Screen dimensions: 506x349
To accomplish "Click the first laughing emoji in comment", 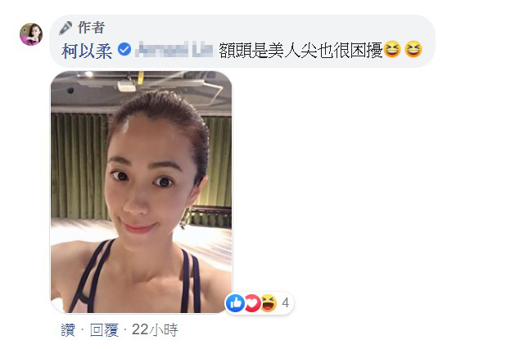I will tap(392, 50).
